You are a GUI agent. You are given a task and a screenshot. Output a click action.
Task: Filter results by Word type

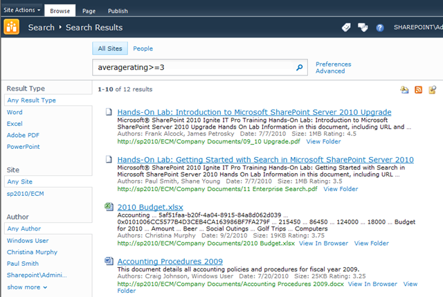coord(15,112)
